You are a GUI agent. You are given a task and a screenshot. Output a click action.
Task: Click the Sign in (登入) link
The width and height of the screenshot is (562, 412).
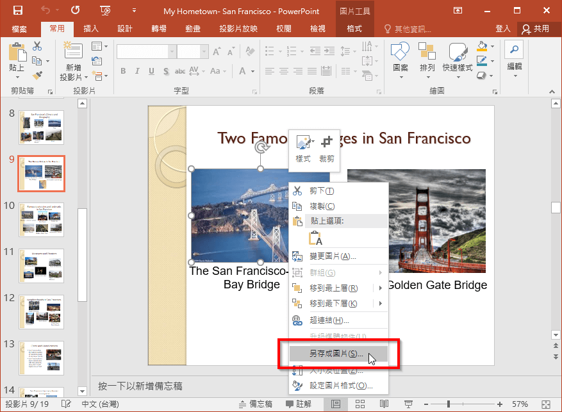(x=503, y=29)
